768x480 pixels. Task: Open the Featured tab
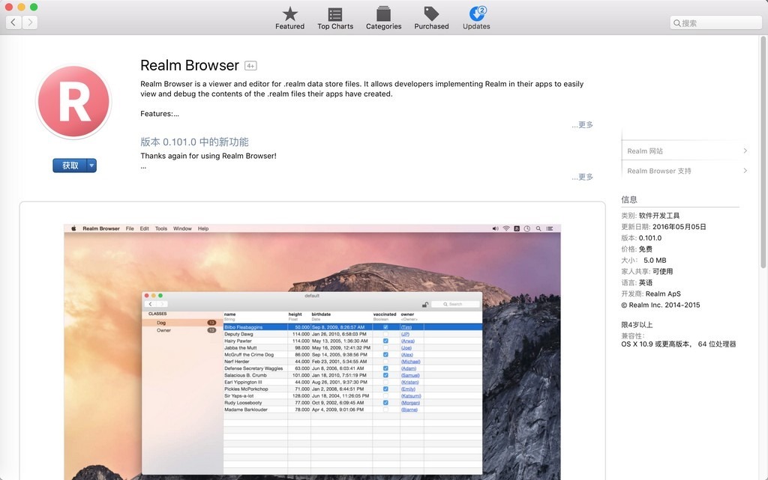[x=289, y=19]
